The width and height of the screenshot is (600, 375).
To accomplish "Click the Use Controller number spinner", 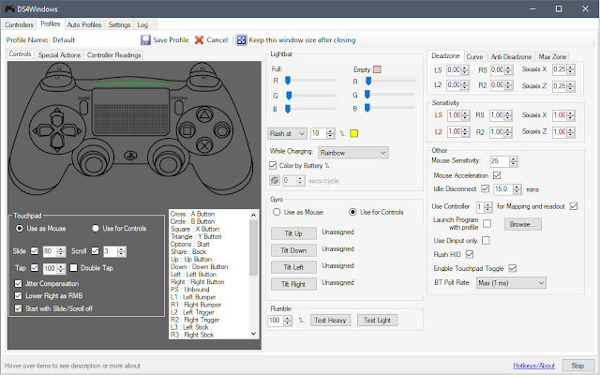I will (x=485, y=207).
